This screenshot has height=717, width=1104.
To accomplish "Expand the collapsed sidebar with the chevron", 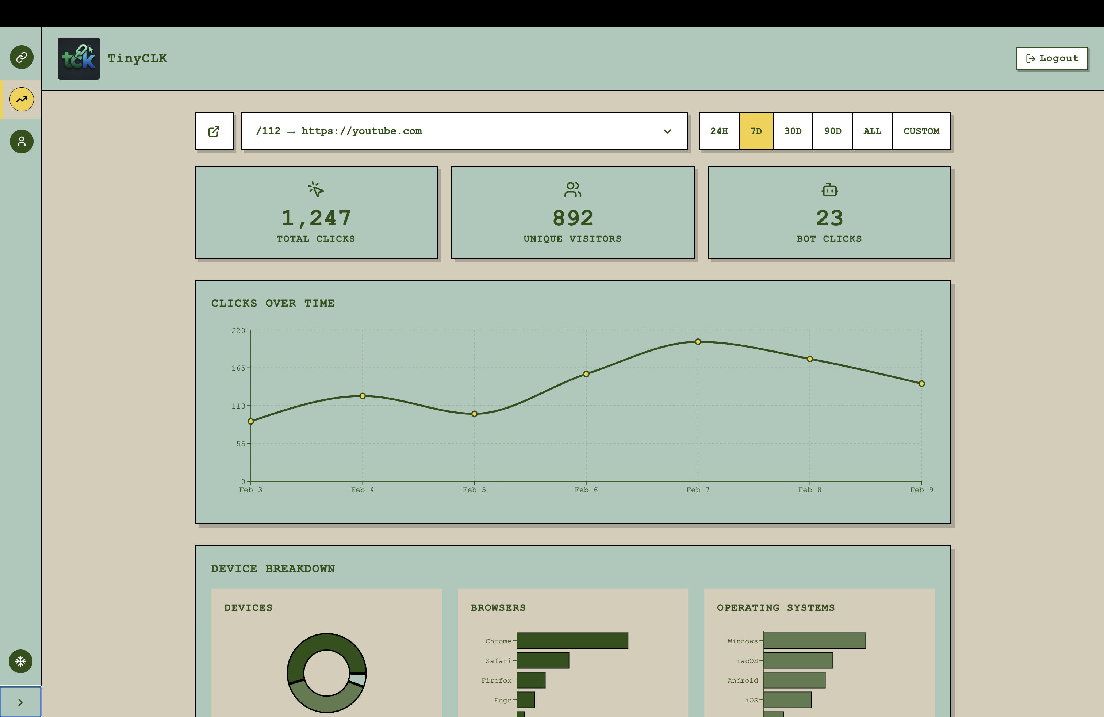I will pyautogui.click(x=21, y=702).
